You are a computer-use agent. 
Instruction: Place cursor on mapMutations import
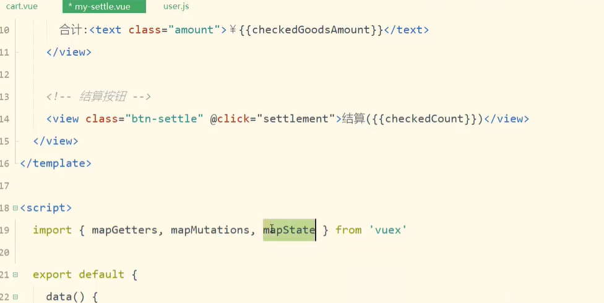click(x=210, y=230)
